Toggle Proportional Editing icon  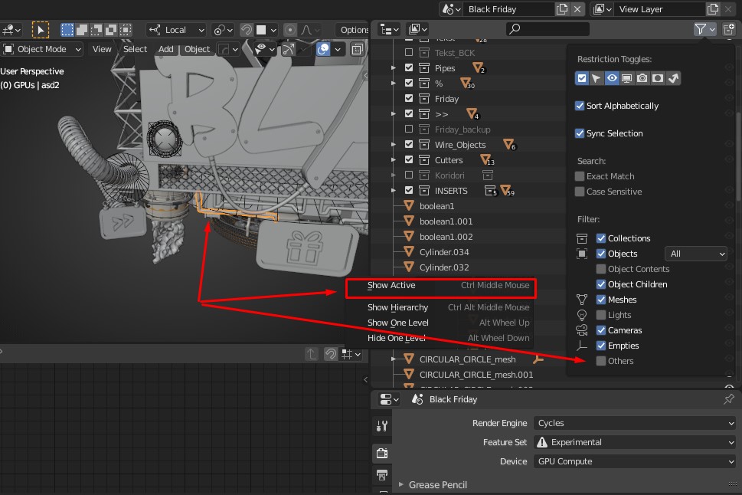point(290,31)
